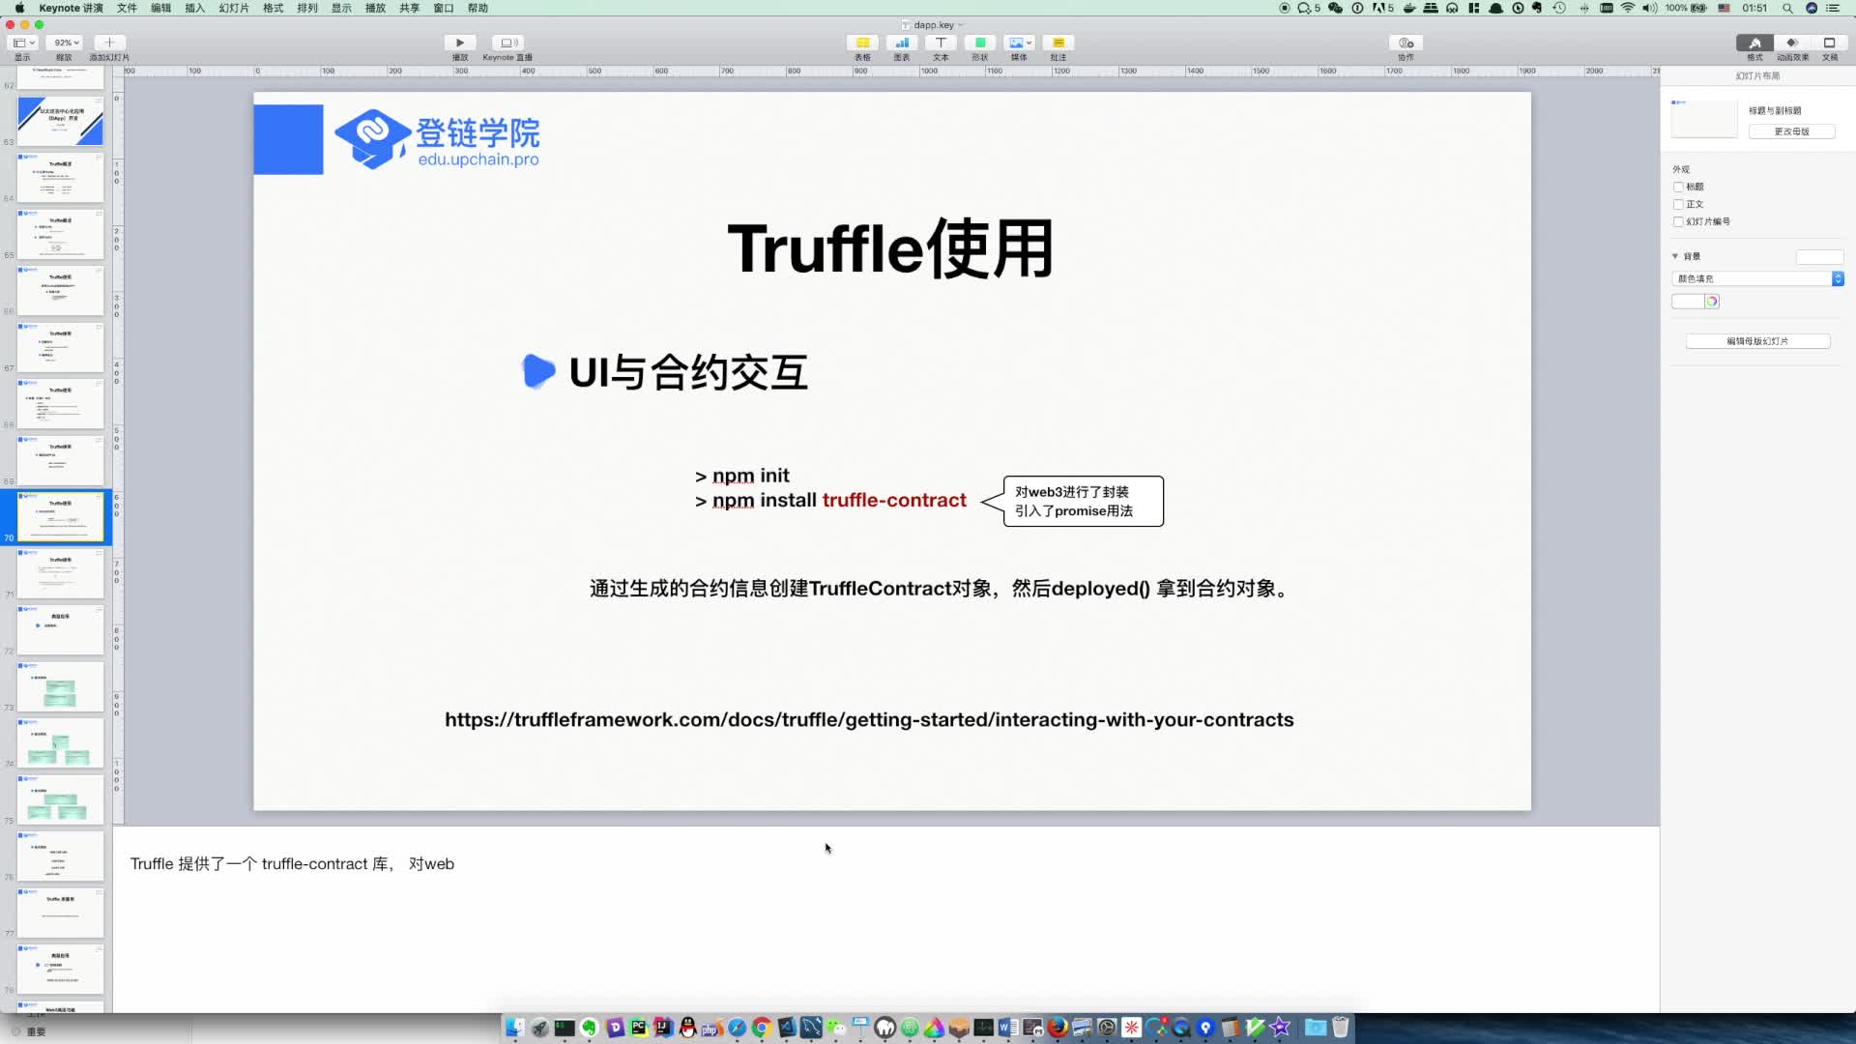Switch to the Animate (动画效果) inspector
Screen dimensions: 1856x1044
[1792, 43]
